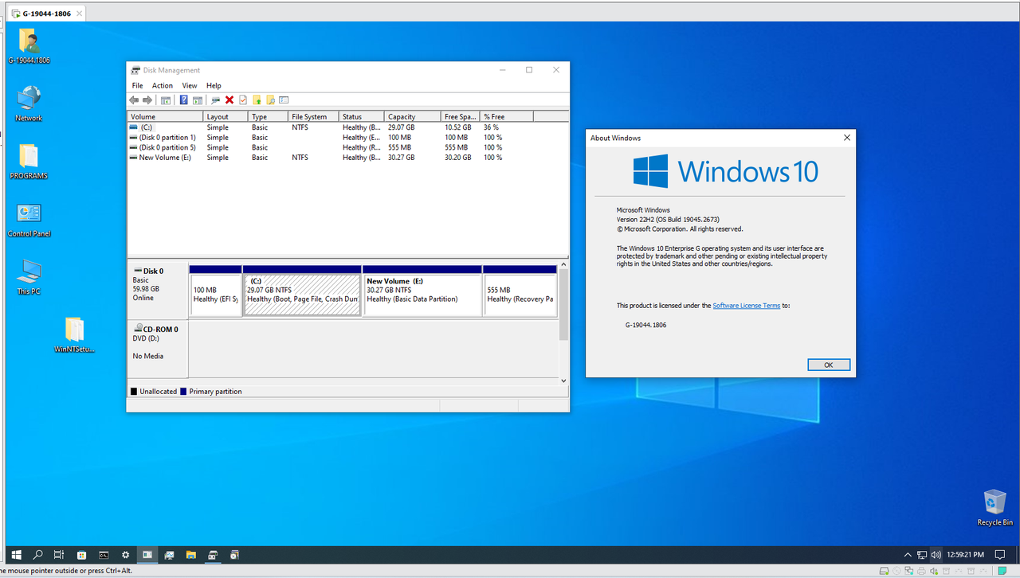Switch to the G-19044-1806 VM tab

coord(45,14)
